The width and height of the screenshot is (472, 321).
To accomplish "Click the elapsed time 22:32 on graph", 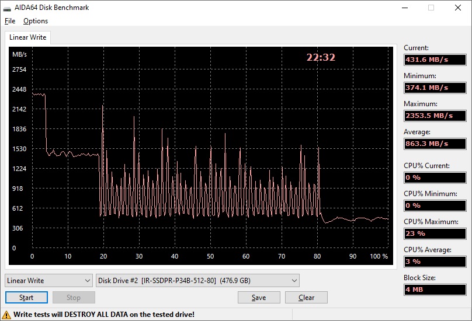I will 321,57.
